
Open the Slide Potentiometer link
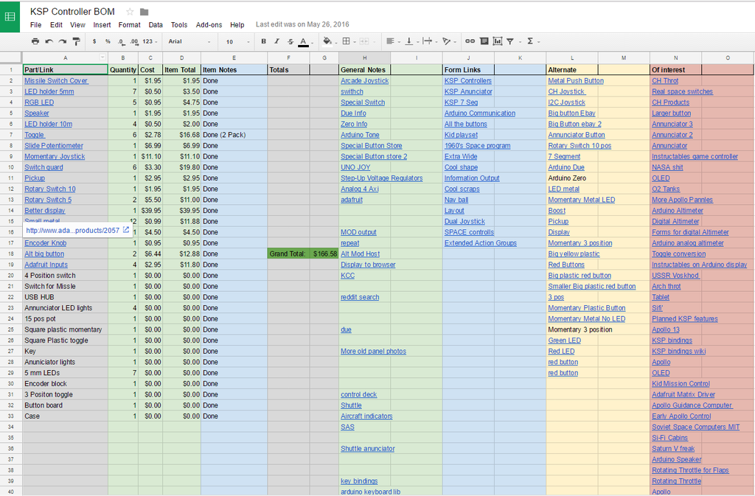(54, 146)
